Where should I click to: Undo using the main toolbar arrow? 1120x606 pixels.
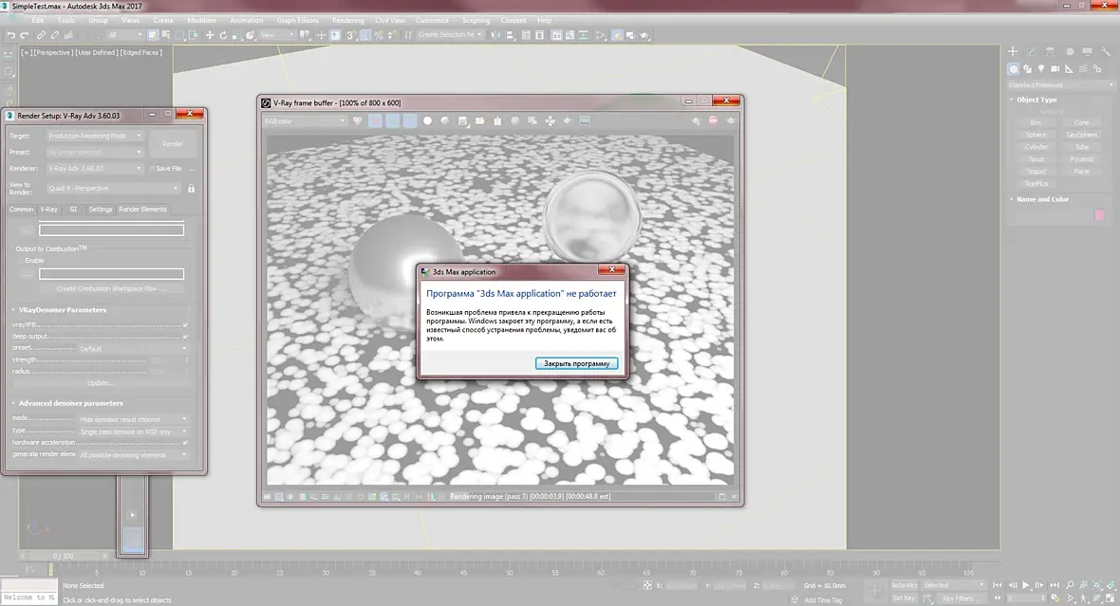click(10, 35)
